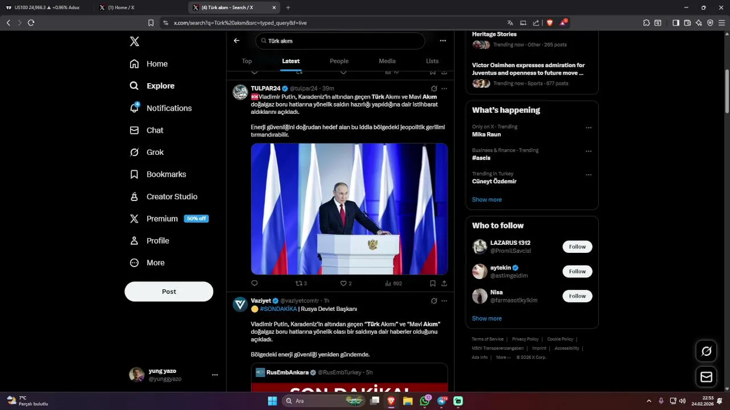Open floating Grok button
The image size is (730, 410).
[x=706, y=351]
